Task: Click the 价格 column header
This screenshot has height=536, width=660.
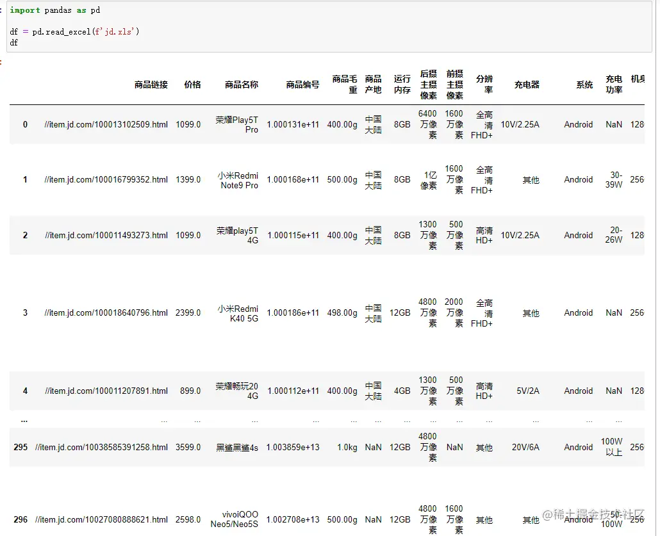Action: pos(192,85)
